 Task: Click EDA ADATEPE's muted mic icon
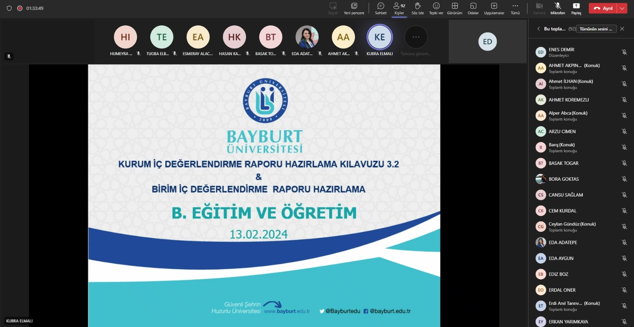tap(624, 243)
